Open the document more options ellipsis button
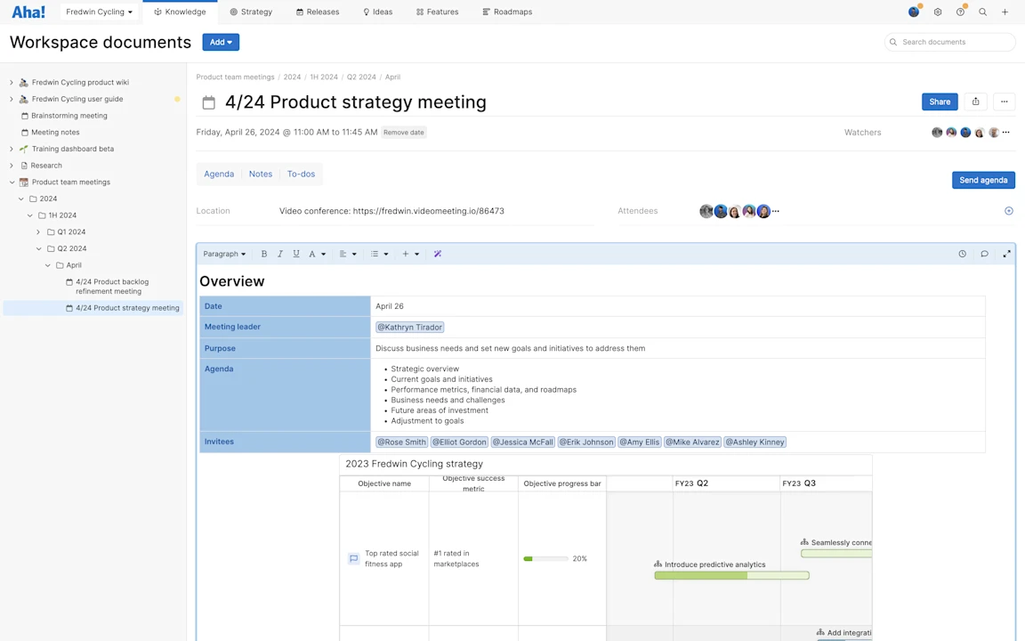1025x641 pixels. (x=1004, y=101)
